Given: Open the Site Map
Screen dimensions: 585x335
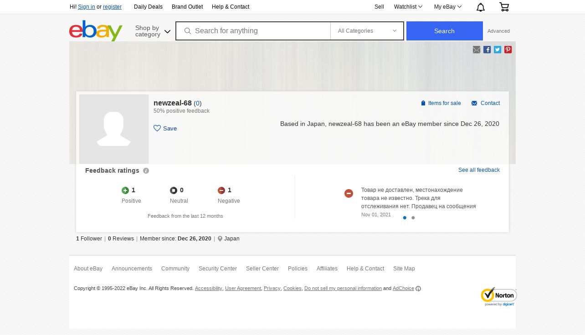Looking at the screenshot, I should pos(404,269).
